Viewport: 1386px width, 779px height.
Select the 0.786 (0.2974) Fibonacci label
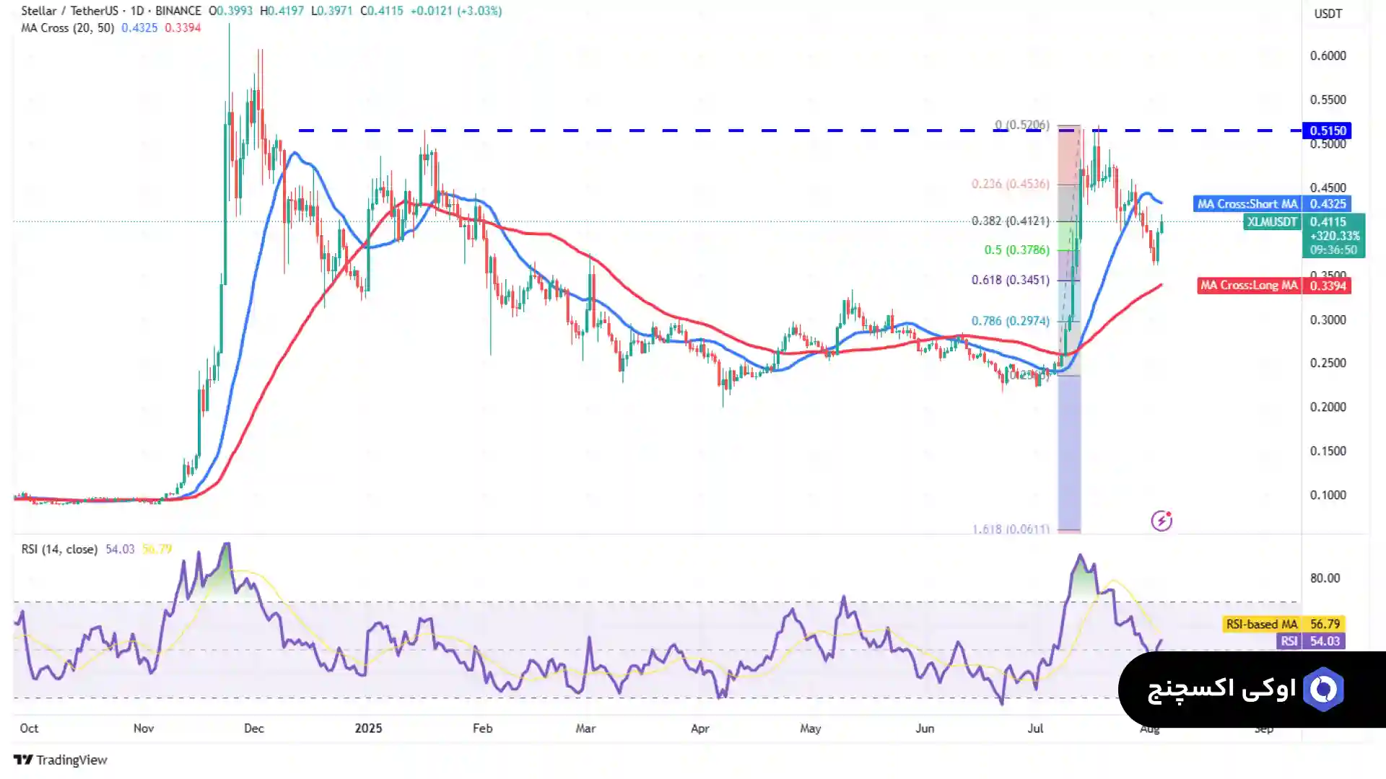click(x=1010, y=321)
